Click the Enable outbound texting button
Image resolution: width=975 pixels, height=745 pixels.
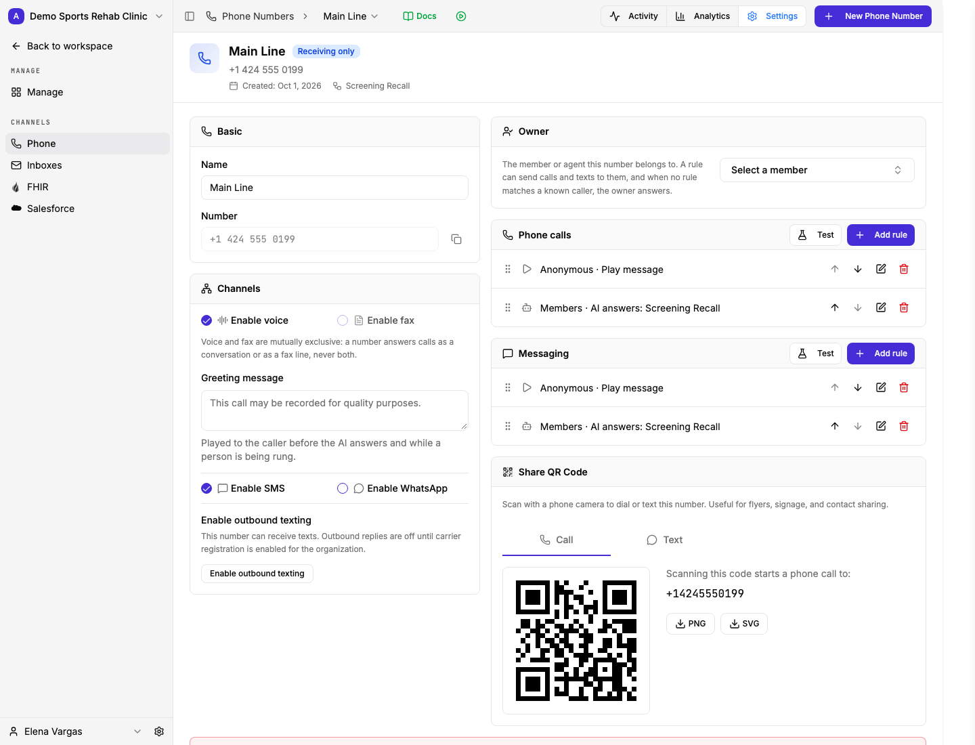(x=257, y=574)
